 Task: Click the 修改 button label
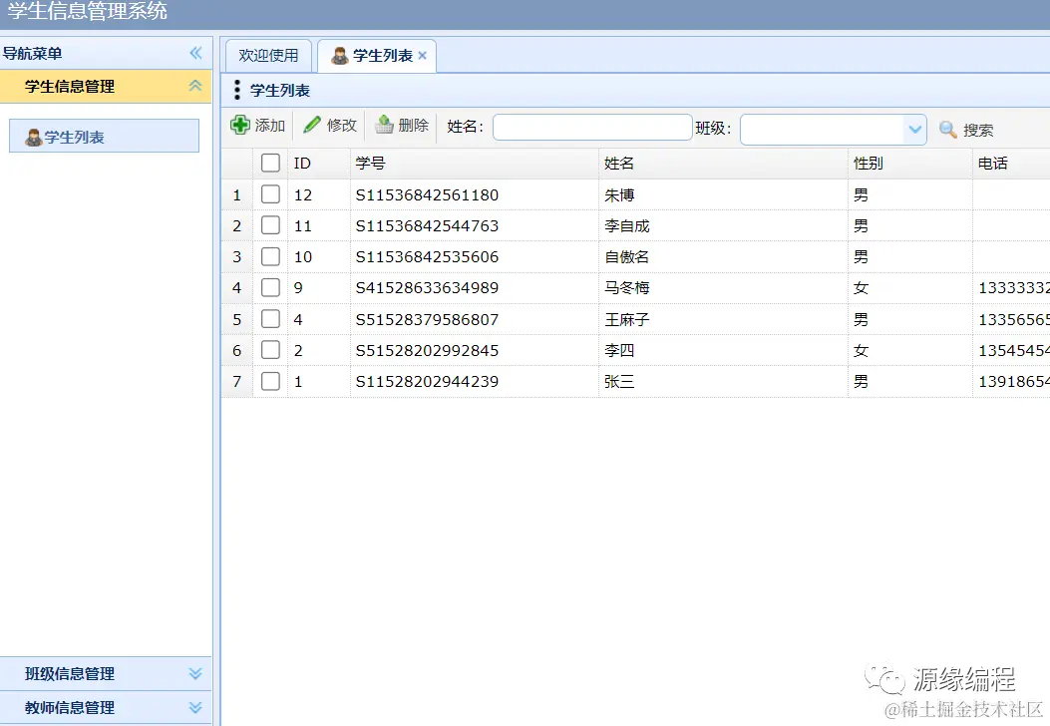[342, 126]
